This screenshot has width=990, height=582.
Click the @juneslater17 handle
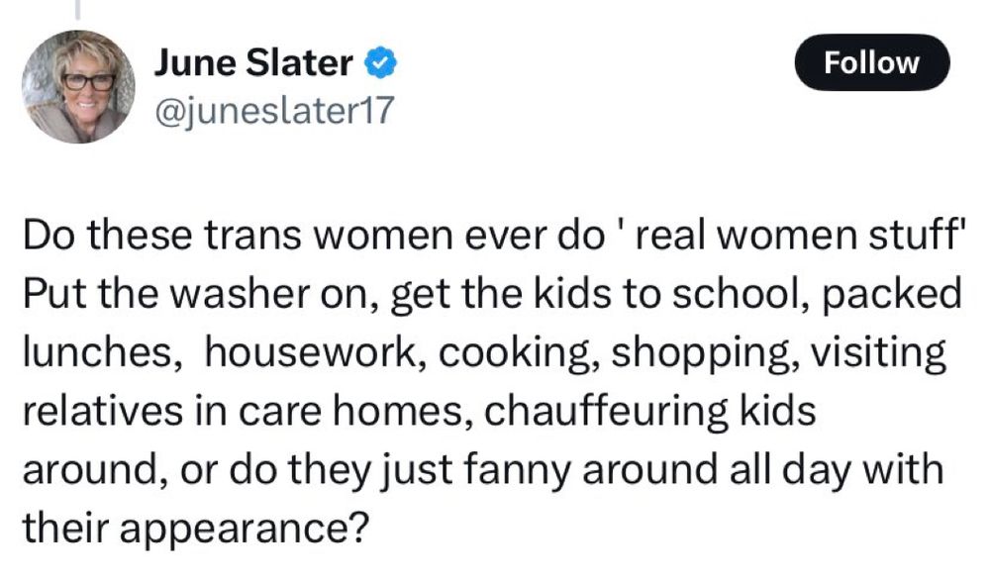(x=274, y=111)
